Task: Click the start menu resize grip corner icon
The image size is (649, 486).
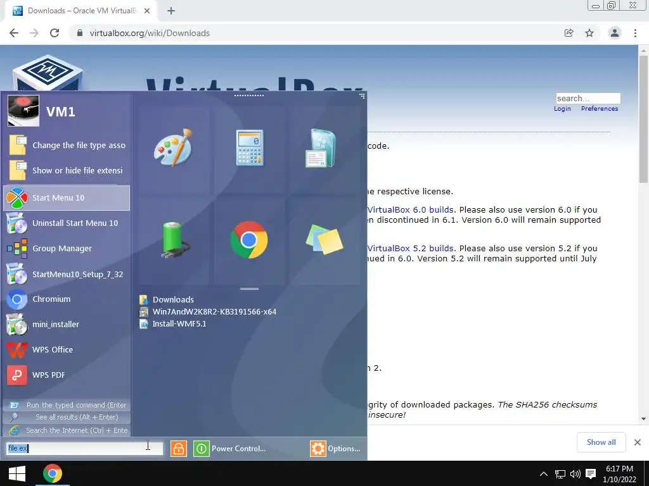Action: tap(362, 96)
